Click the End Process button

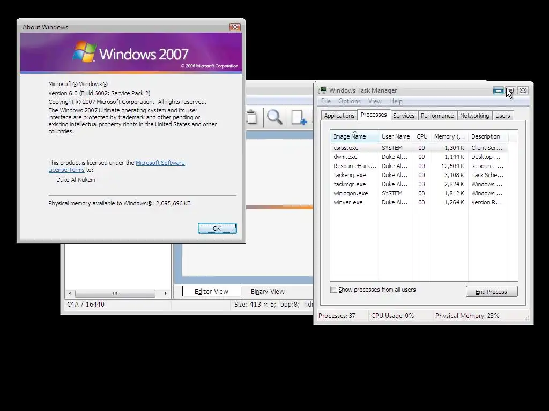tap(491, 292)
